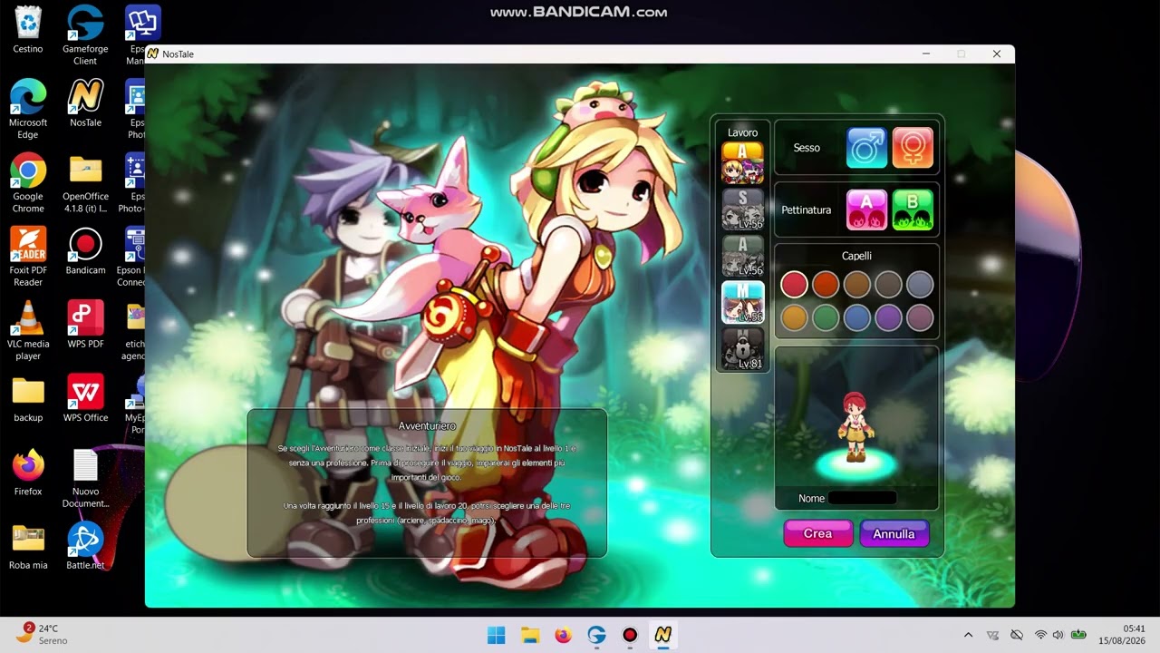Show hidden system tray icons
1160x653 pixels.
[x=968, y=635]
